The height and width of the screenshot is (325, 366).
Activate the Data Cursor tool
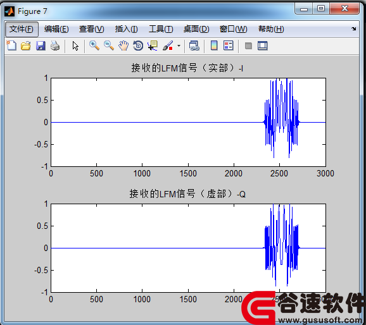point(153,46)
